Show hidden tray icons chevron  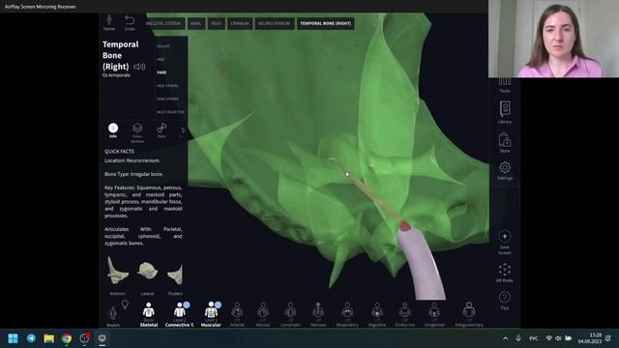[x=505, y=338]
